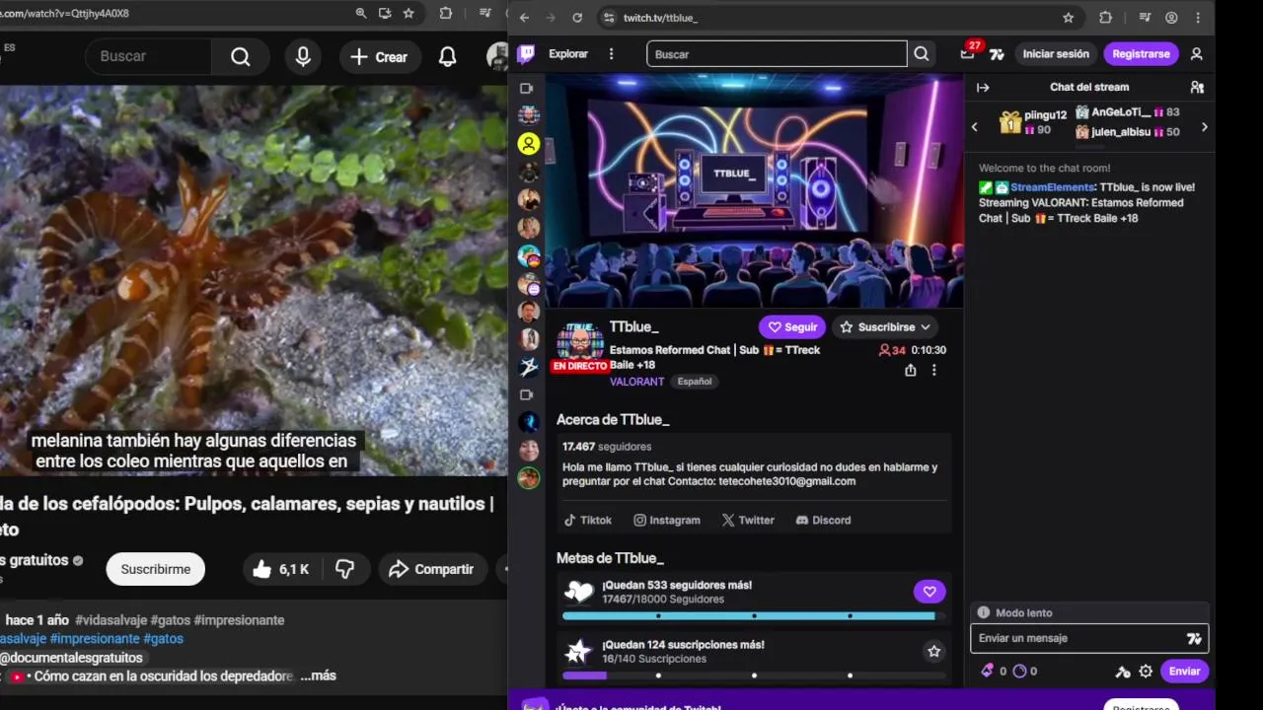This screenshot has height=710, width=1263.
Task: Click the Twitch search magnifier button
Action: click(x=922, y=54)
